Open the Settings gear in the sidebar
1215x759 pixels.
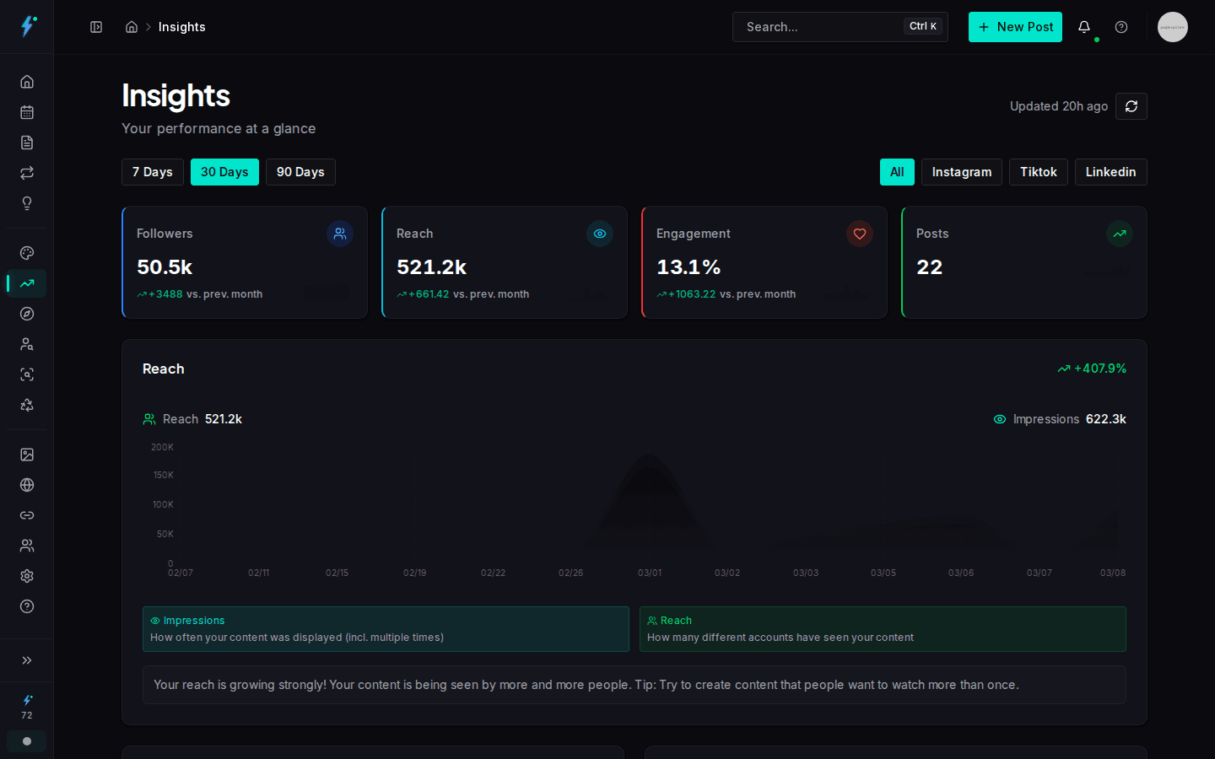point(26,576)
